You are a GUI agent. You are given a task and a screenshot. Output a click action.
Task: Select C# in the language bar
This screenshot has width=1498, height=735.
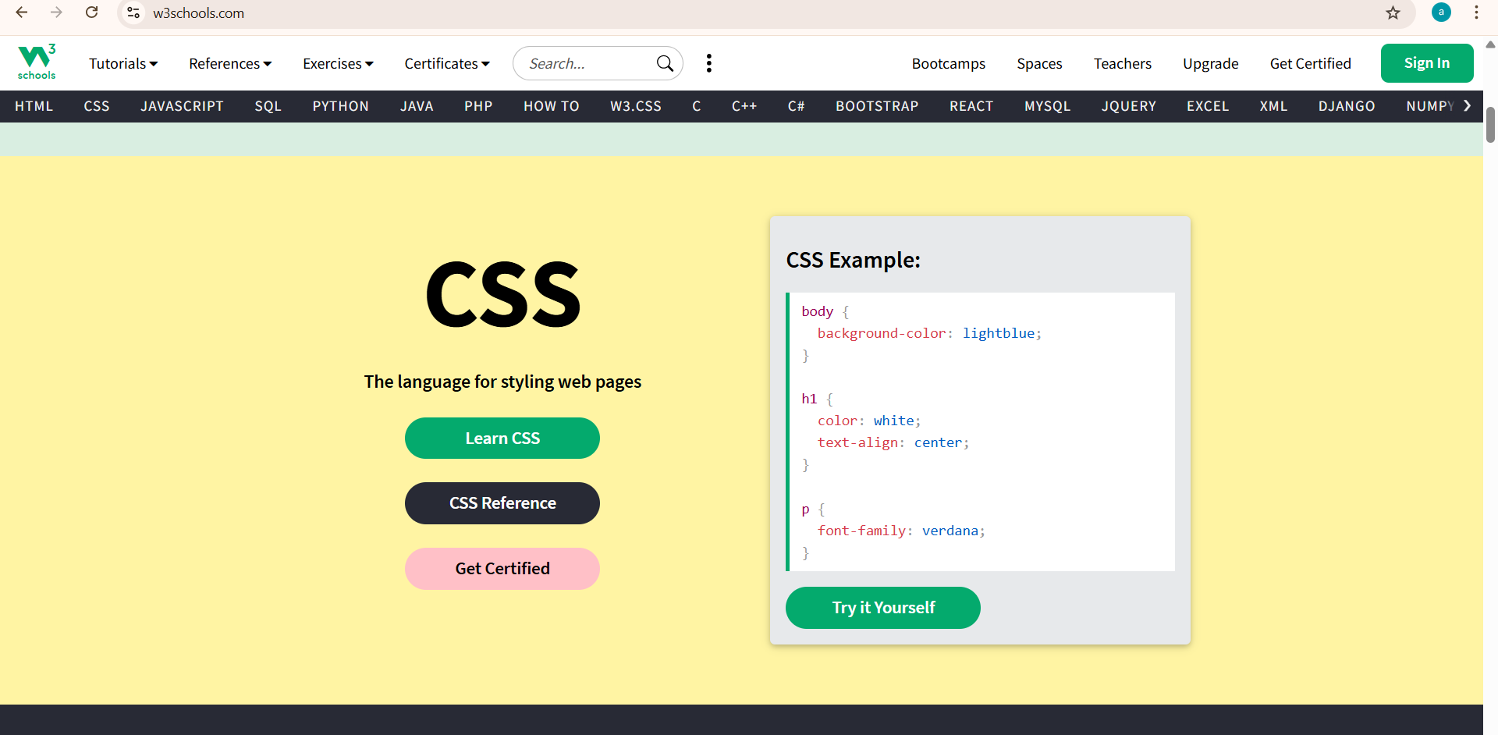tap(796, 106)
